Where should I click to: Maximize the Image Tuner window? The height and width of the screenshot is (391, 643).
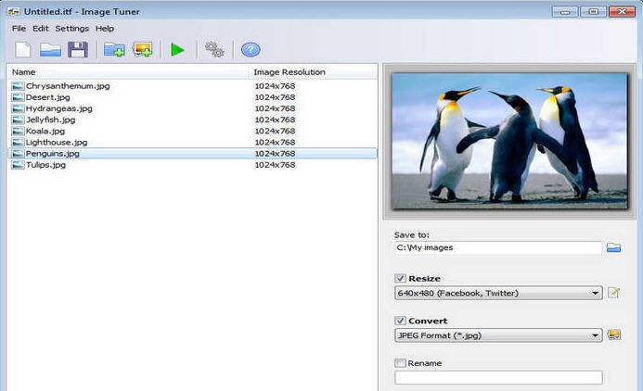tap(594, 11)
